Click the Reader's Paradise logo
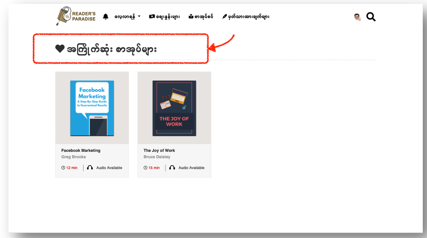 coord(76,16)
